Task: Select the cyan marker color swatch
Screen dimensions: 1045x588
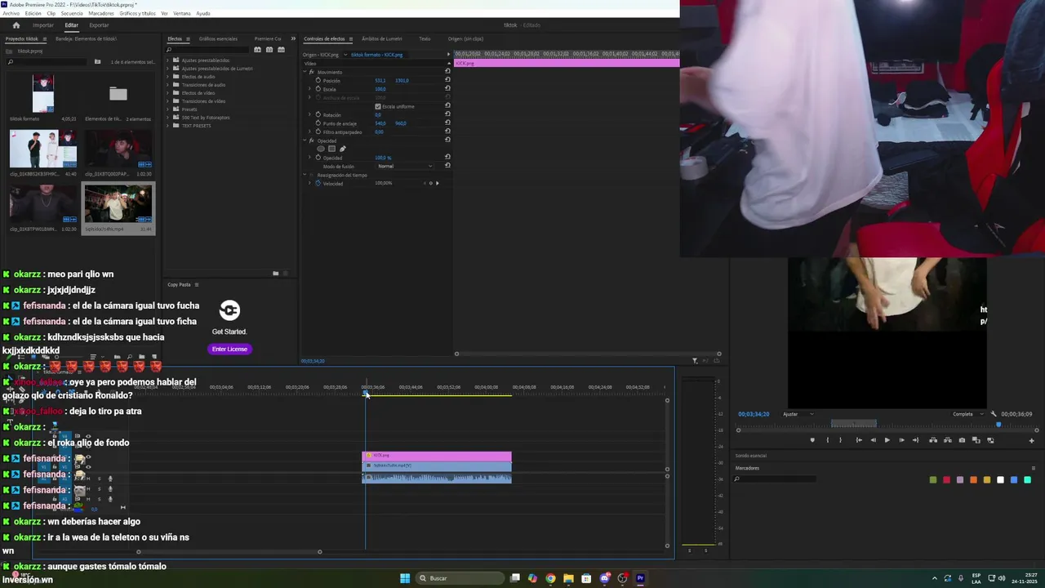Action: tap(1027, 479)
